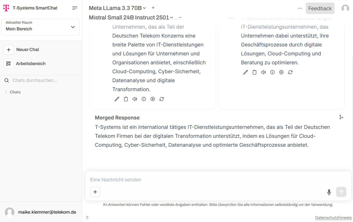This screenshot has height=222, width=353.
Task: Expand the Chats list
Action: [13, 92]
